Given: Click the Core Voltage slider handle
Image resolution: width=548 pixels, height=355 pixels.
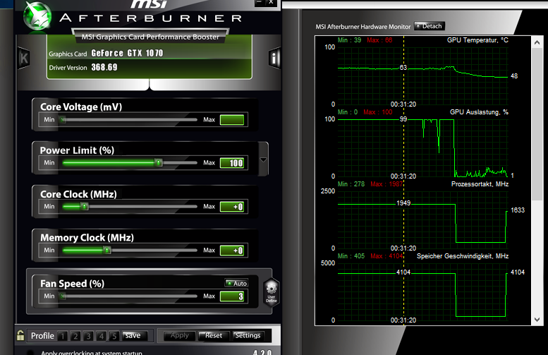Looking at the screenshot, I should (63, 119).
